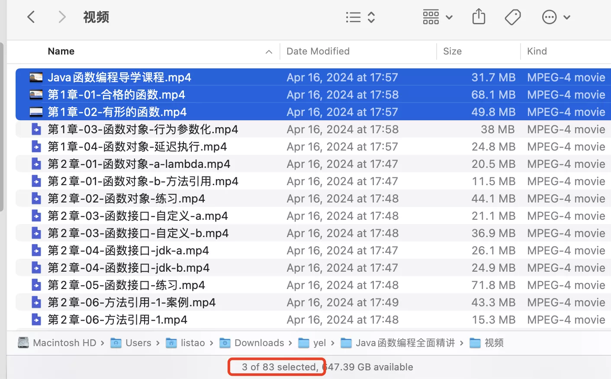The image size is (611, 379).
Task: Open yel folder in the path bar
Action: coord(312,343)
